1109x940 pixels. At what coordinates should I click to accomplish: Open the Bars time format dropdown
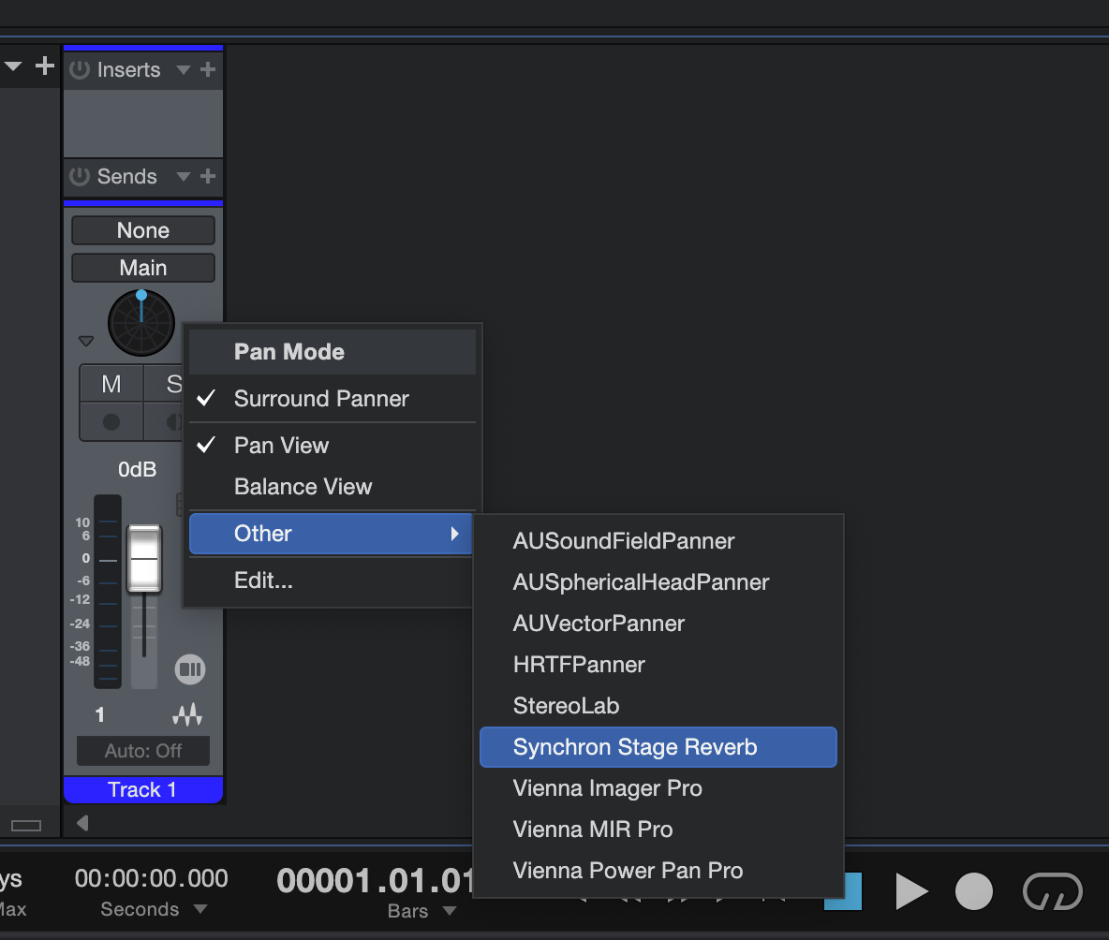450,912
